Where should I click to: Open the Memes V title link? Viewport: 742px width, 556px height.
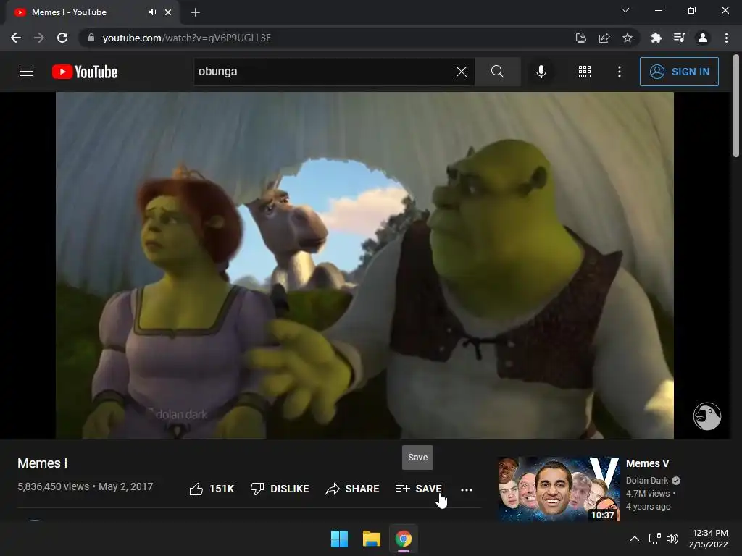click(x=647, y=463)
